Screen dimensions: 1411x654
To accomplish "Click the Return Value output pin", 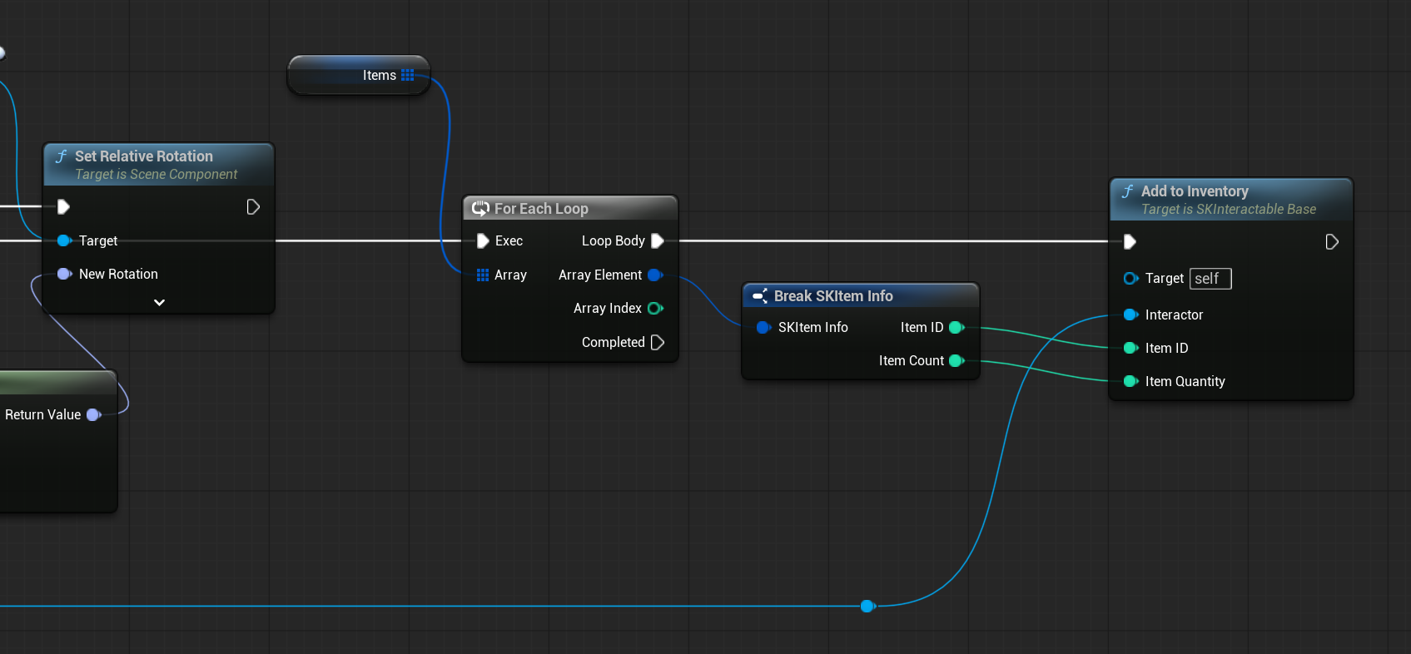I will [x=94, y=414].
